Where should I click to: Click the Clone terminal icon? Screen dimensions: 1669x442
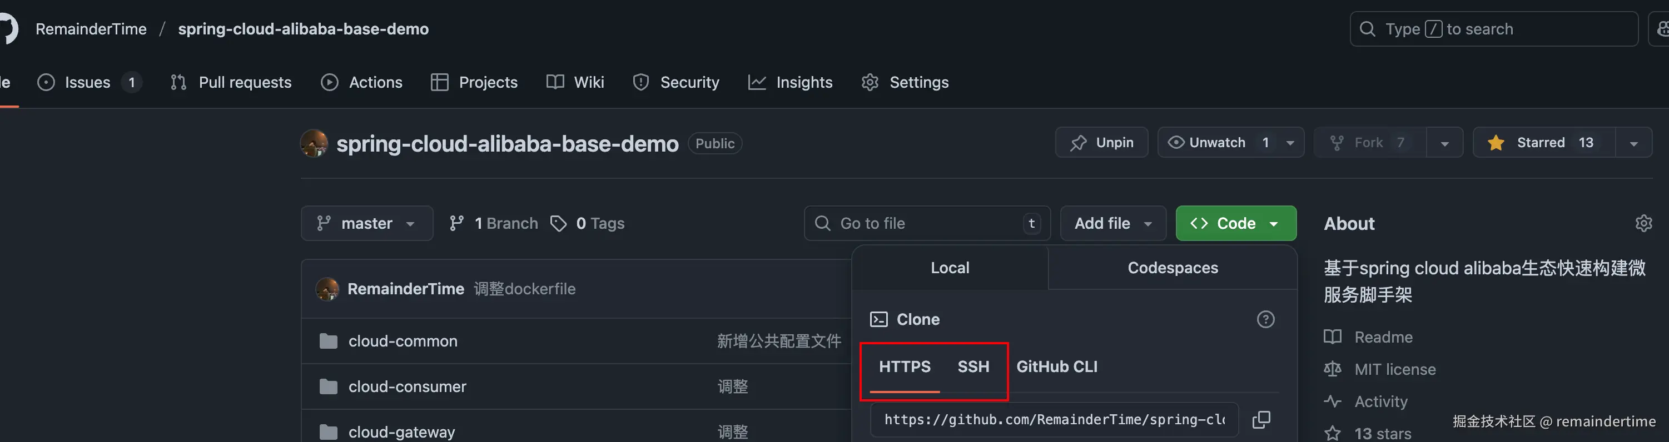click(878, 319)
